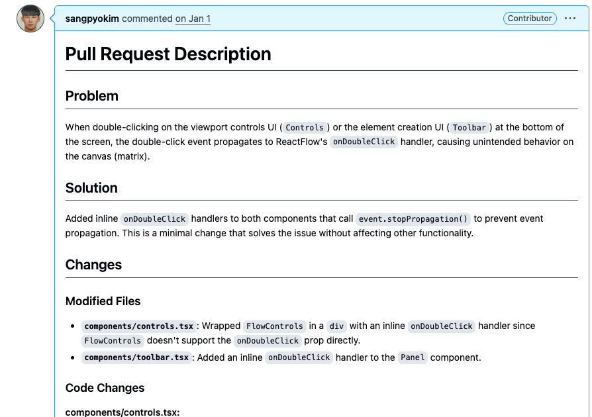
Task: Click the Controls inline code snippet
Action: [x=305, y=128]
